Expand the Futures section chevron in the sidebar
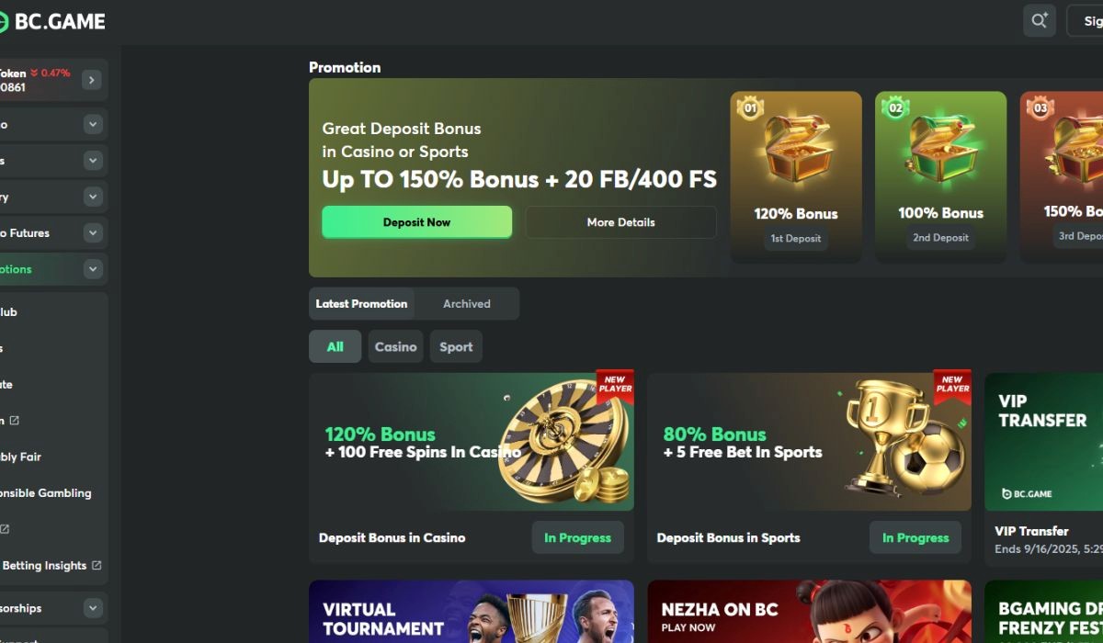Screen dimensions: 1103x643 point(93,233)
